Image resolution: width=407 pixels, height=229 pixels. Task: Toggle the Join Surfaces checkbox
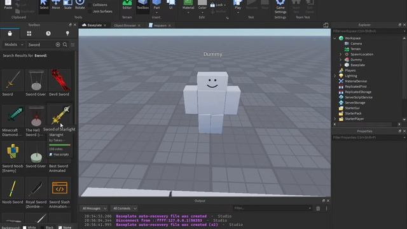click(90, 11)
